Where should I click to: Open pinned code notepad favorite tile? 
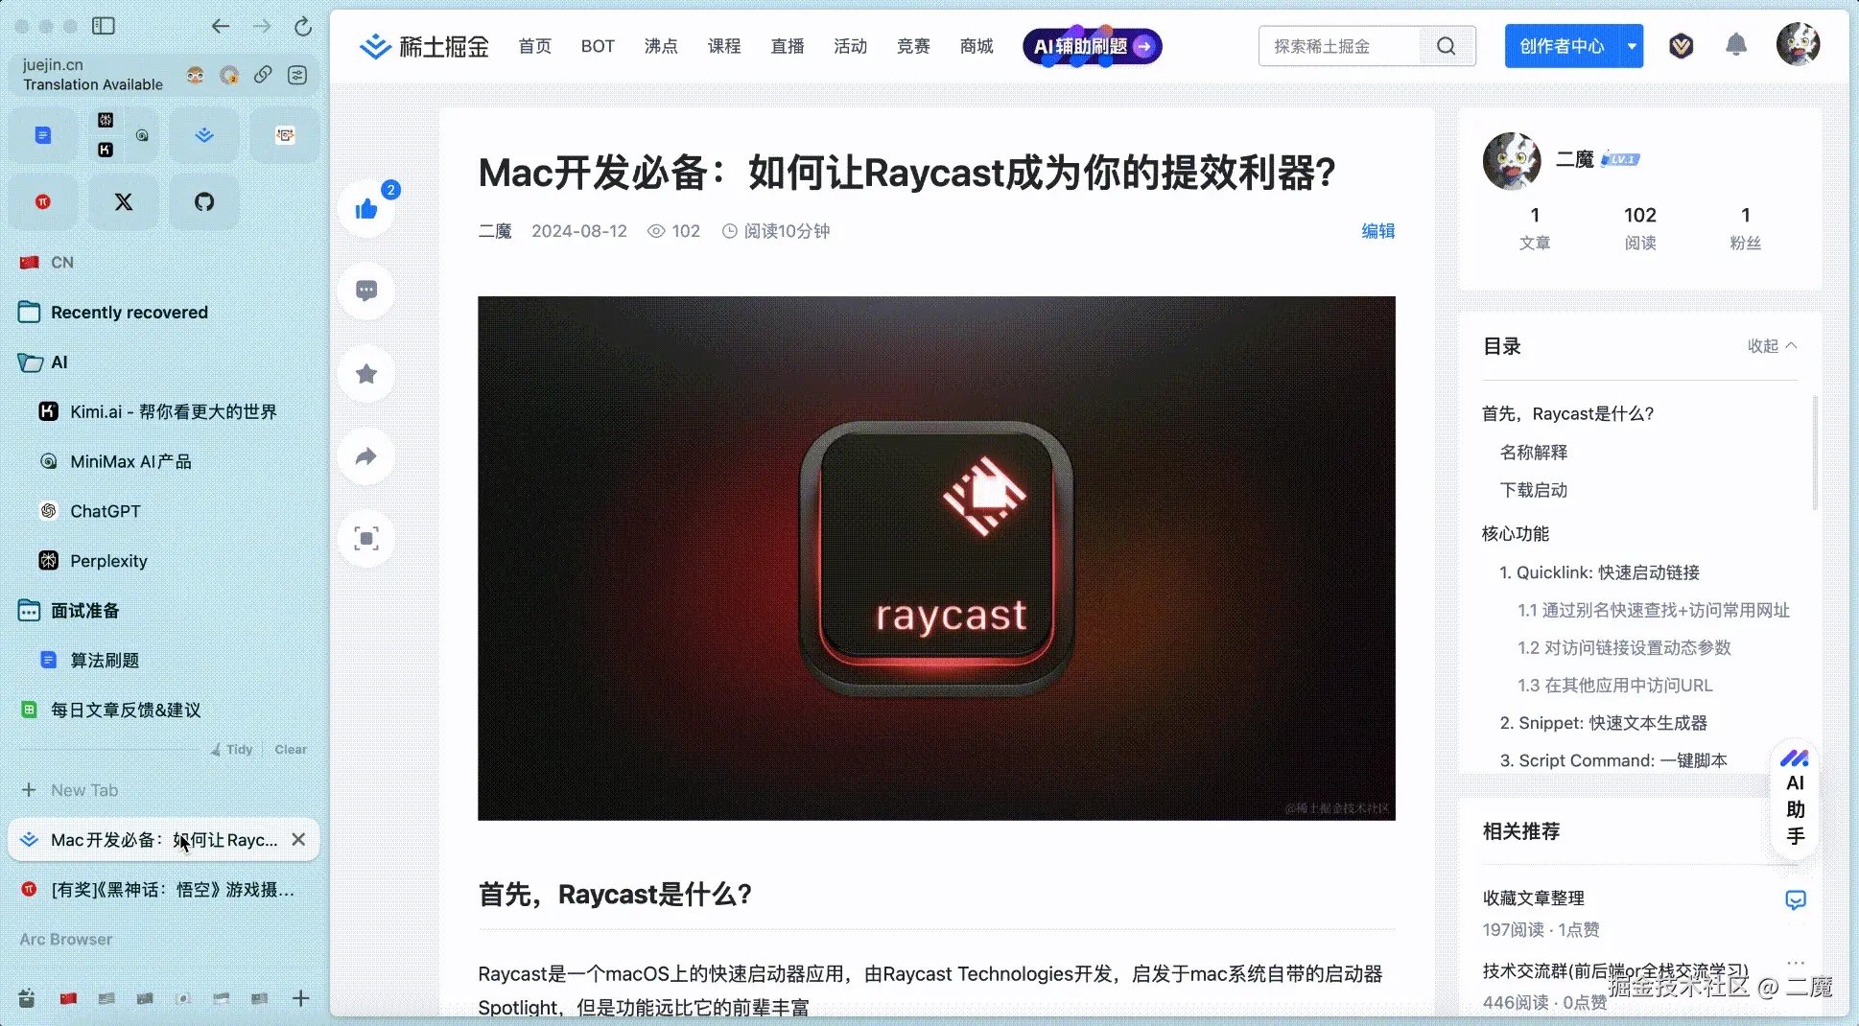(285, 135)
